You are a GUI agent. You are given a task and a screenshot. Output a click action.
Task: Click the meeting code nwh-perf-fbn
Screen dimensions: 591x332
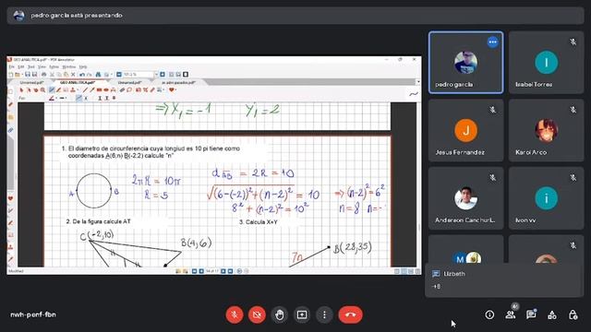[x=33, y=314]
